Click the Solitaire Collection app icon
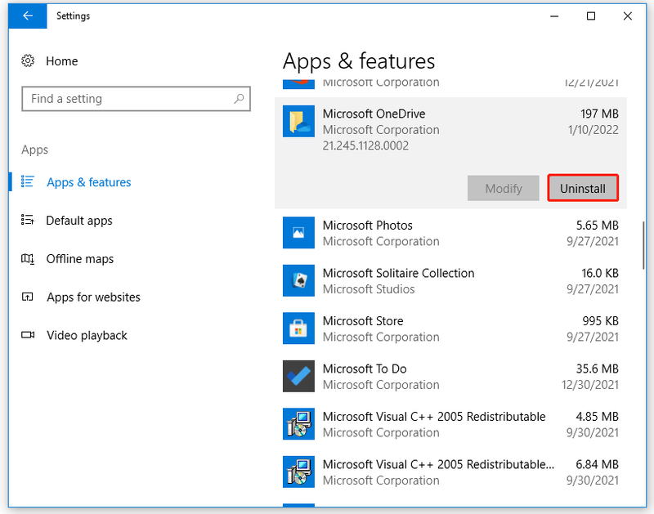 (x=298, y=280)
